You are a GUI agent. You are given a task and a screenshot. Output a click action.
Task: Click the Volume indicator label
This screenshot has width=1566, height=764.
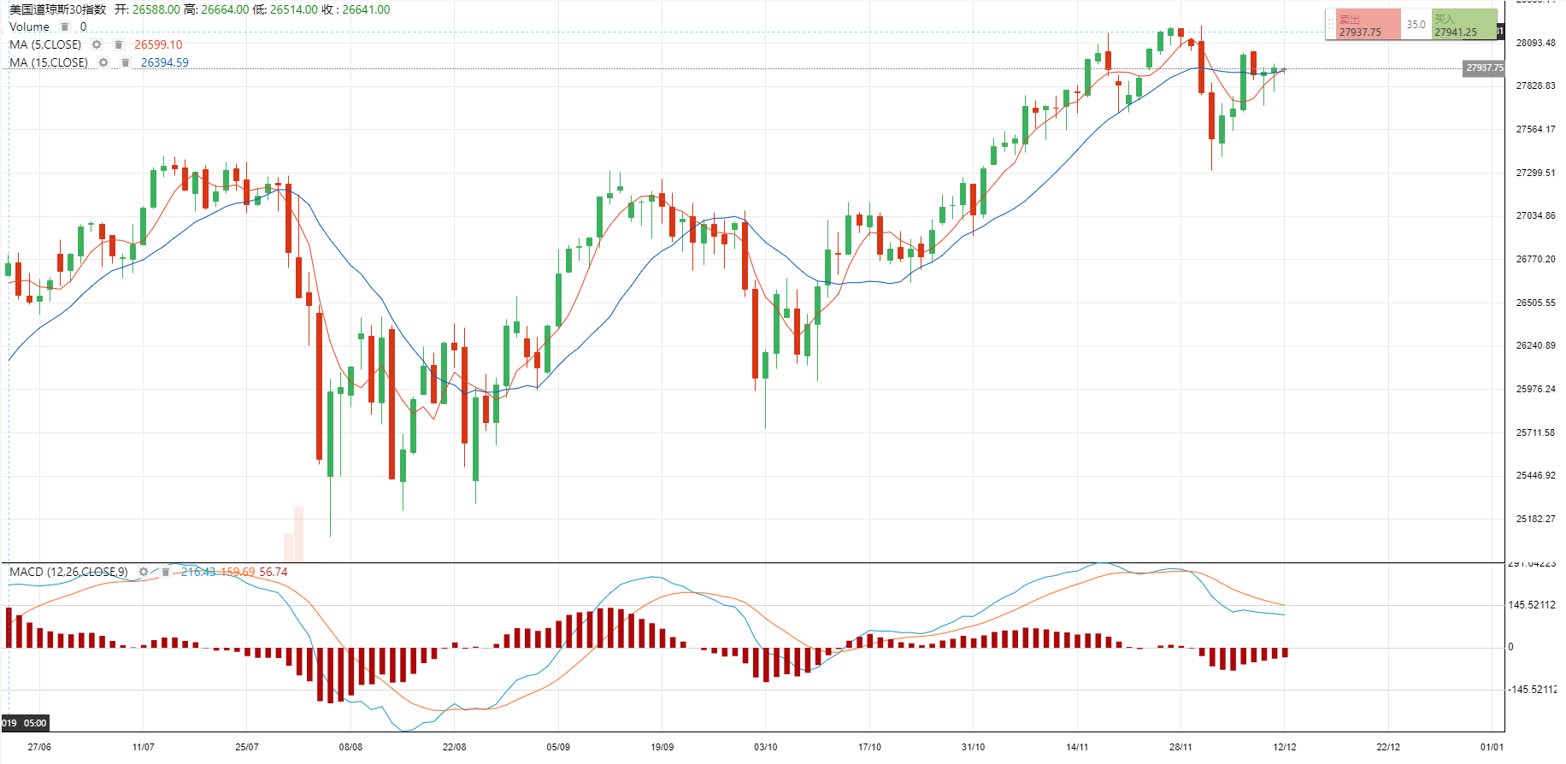[29, 27]
